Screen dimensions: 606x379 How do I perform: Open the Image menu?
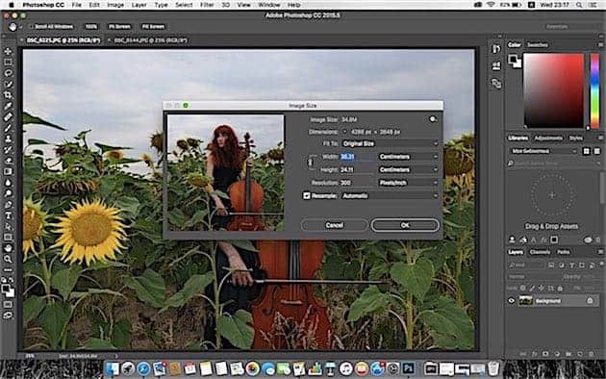tap(115, 5)
